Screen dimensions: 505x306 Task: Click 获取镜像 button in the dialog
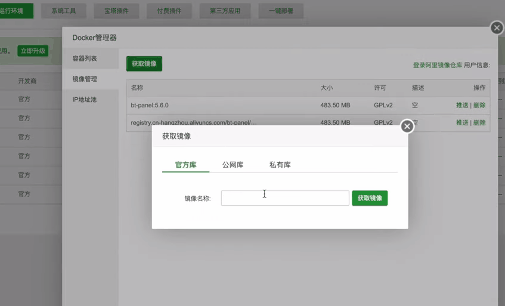tap(370, 198)
